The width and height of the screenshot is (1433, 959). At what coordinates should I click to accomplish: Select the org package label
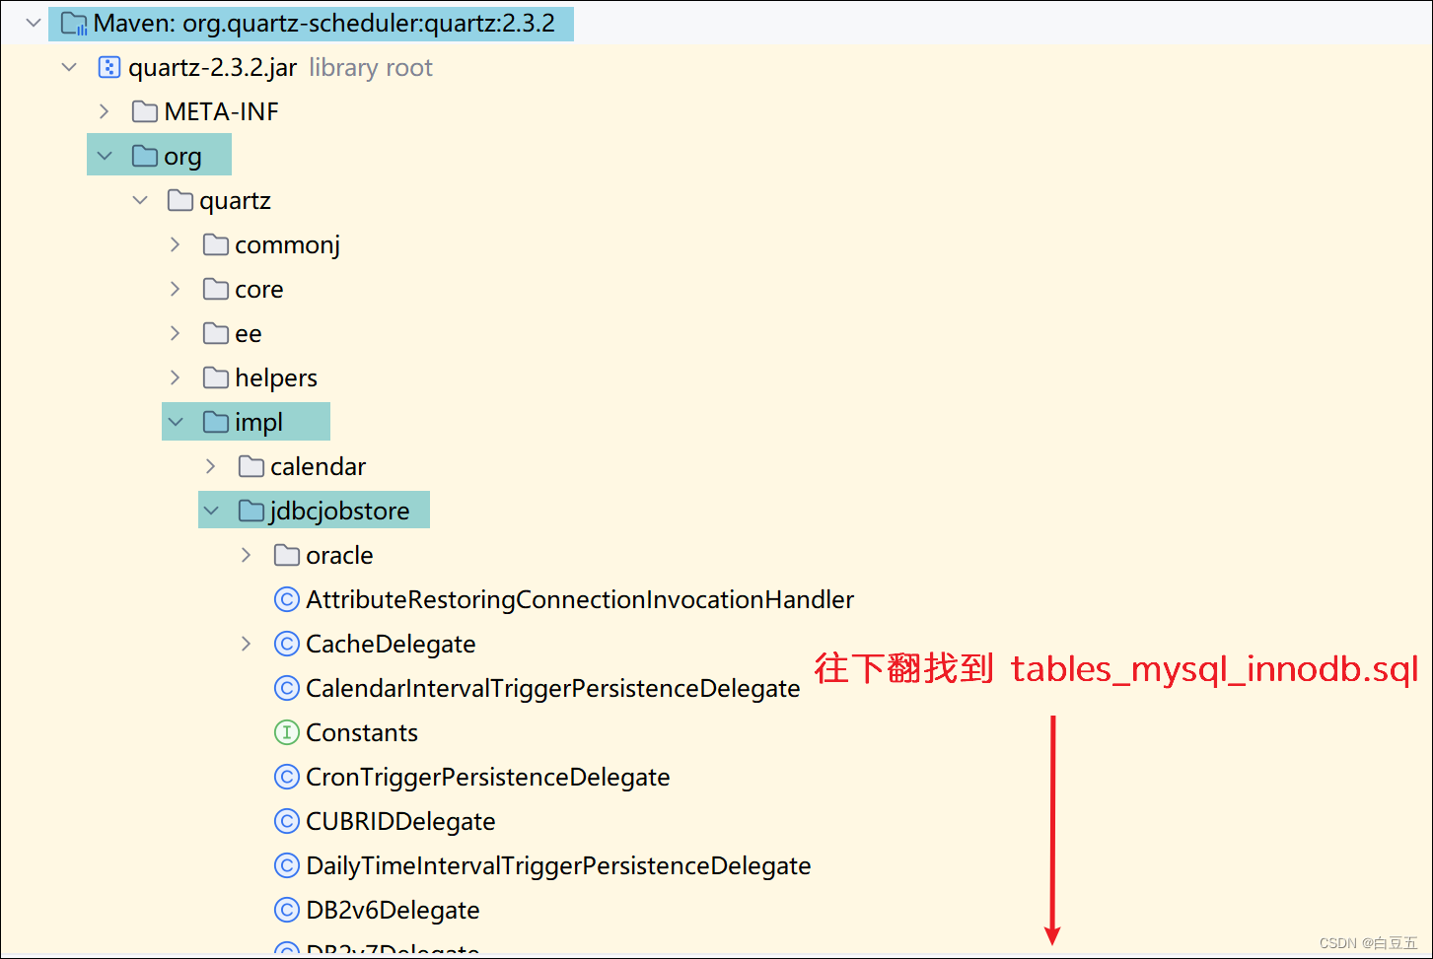pos(182,157)
